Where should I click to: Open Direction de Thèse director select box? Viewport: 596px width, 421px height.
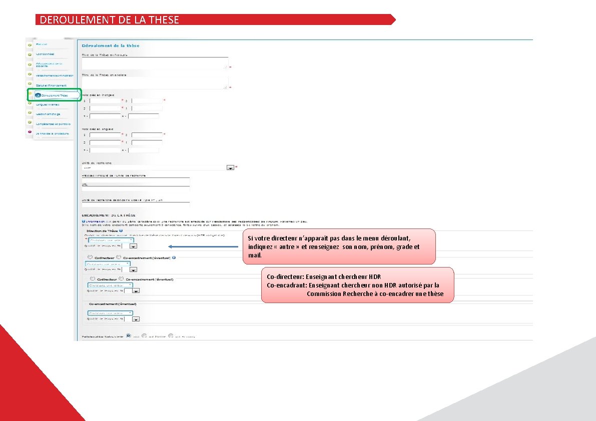point(111,240)
